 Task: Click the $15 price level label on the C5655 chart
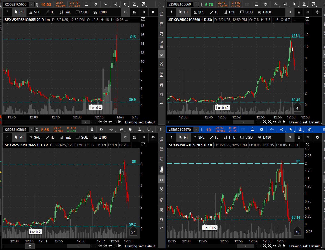pyautogui.click(x=133, y=37)
